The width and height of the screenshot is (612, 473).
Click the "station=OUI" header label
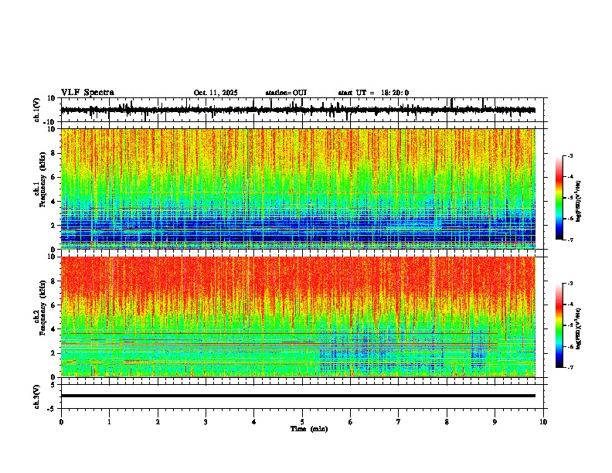pos(286,93)
